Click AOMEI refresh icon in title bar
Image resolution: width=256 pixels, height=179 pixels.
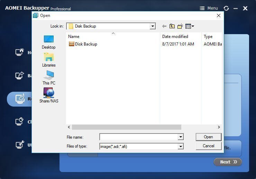click(x=226, y=8)
